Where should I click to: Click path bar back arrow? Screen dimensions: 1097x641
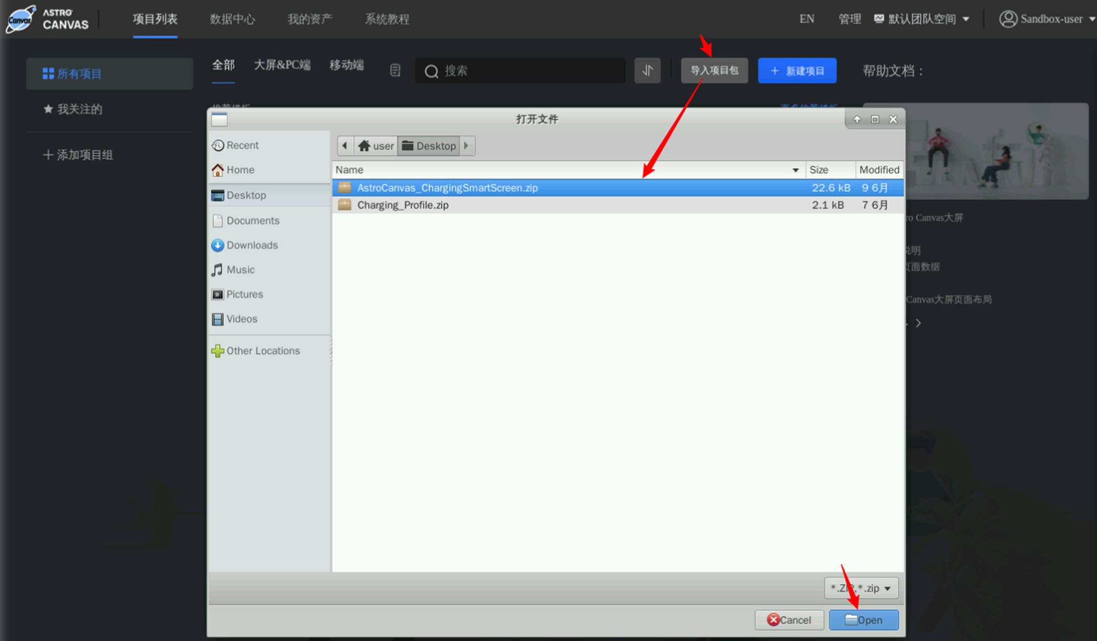pyautogui.click(x=345, y=146)
